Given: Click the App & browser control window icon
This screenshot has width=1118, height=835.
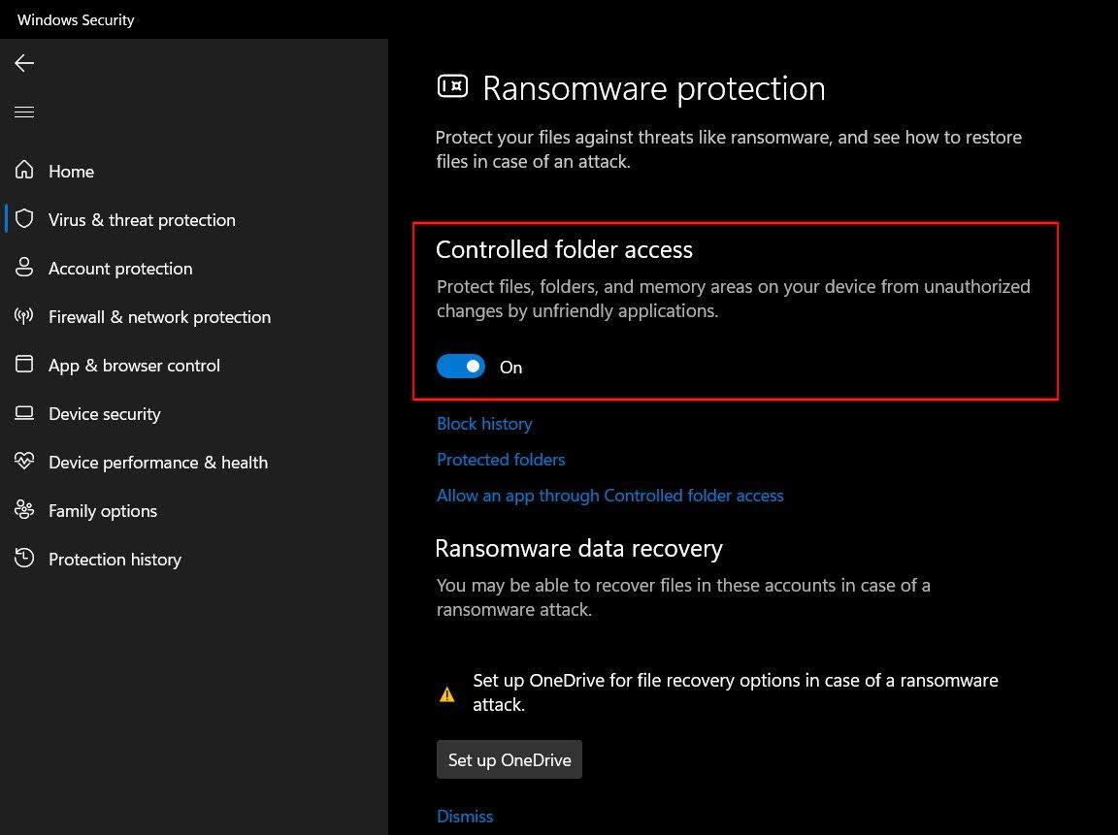Looking at the screenshot, I should 24,365.
